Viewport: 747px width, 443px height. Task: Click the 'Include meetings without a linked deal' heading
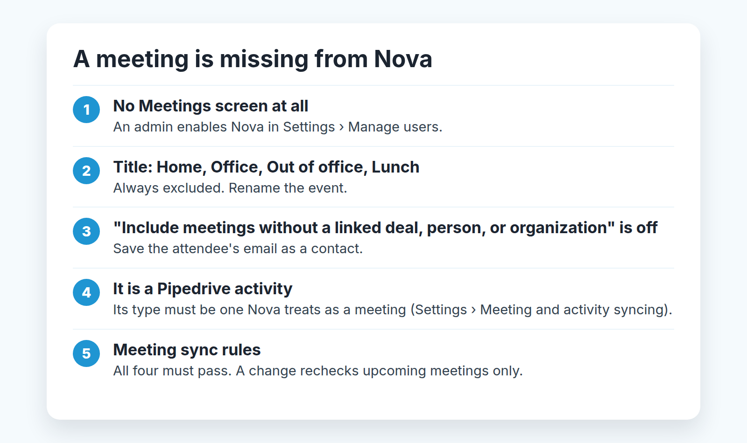pos(385,228)
